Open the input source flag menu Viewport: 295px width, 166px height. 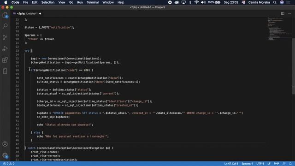243,2
